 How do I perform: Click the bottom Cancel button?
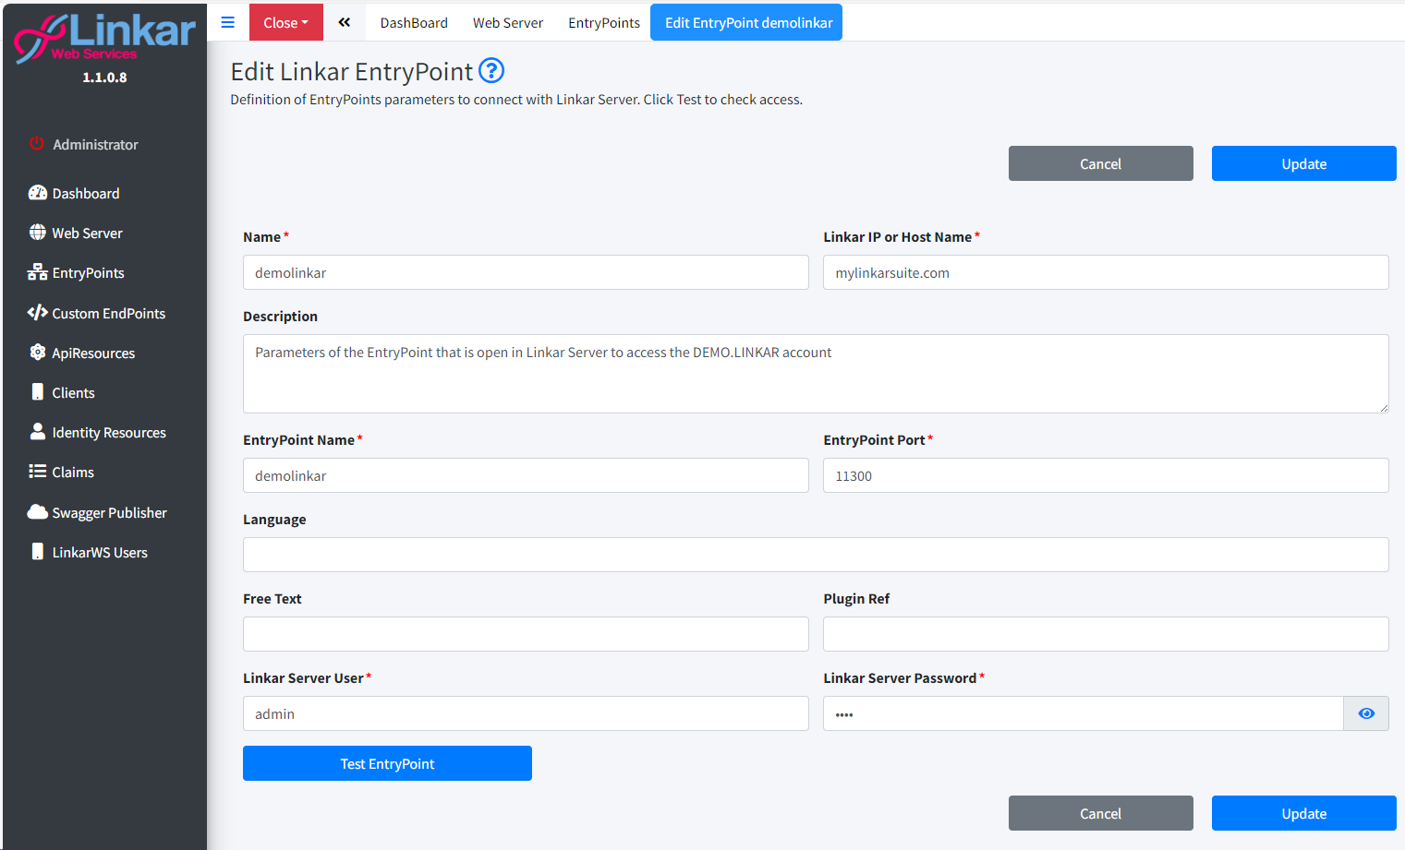pyautogui.click(x=1099, y=813)
